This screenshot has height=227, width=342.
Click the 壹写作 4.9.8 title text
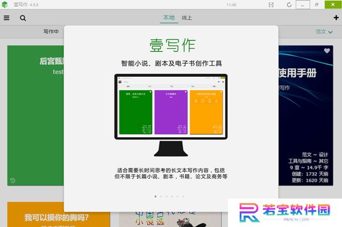click(x=26, y=5)
